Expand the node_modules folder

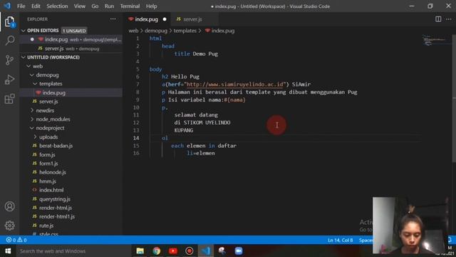coord(31,119)
